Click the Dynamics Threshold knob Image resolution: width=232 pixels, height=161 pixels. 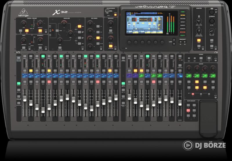[x=40, y=40]
